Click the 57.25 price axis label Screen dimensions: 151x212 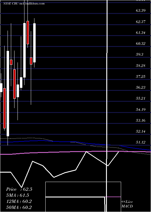pos(141,77)
